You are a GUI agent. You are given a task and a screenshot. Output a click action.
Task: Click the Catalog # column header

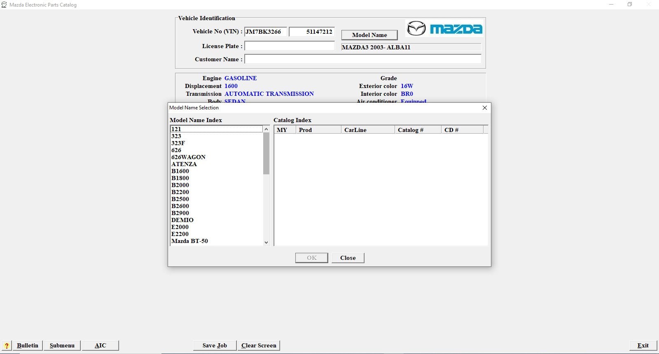pos(418,130)
